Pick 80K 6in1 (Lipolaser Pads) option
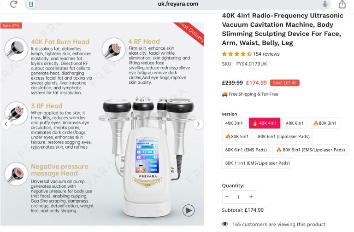The width and height of the screenshot is (354, 232). [x=283, y=136]
